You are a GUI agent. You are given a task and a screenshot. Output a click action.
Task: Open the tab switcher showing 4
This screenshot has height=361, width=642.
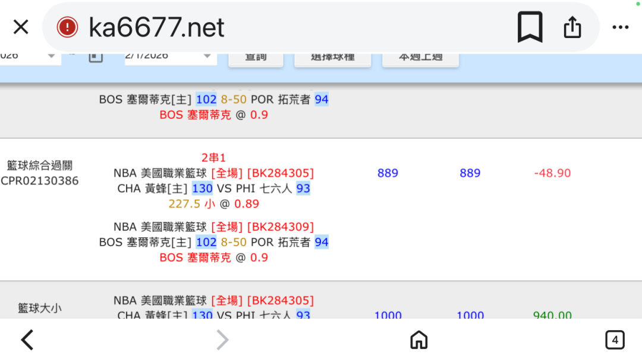click(615, 340)
